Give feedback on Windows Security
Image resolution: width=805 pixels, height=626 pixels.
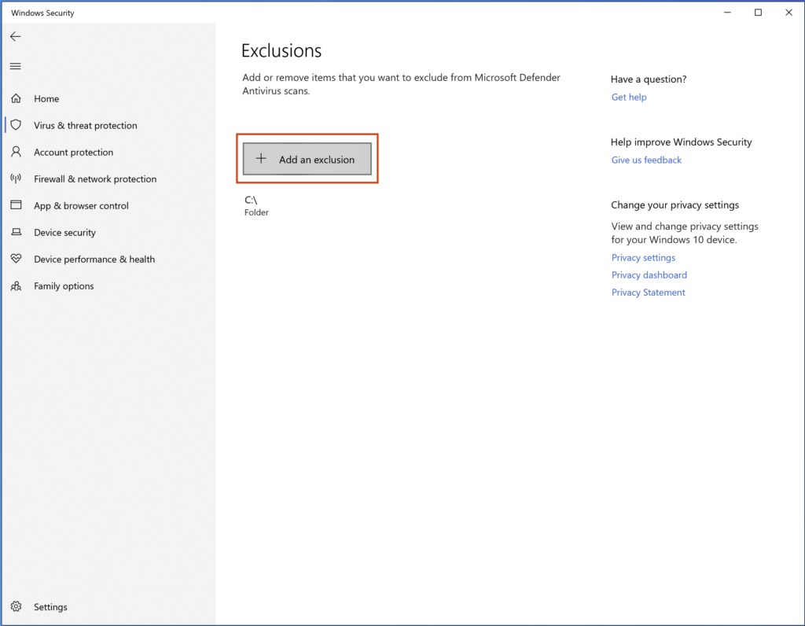pyautogui.click(x=646, y=160)
